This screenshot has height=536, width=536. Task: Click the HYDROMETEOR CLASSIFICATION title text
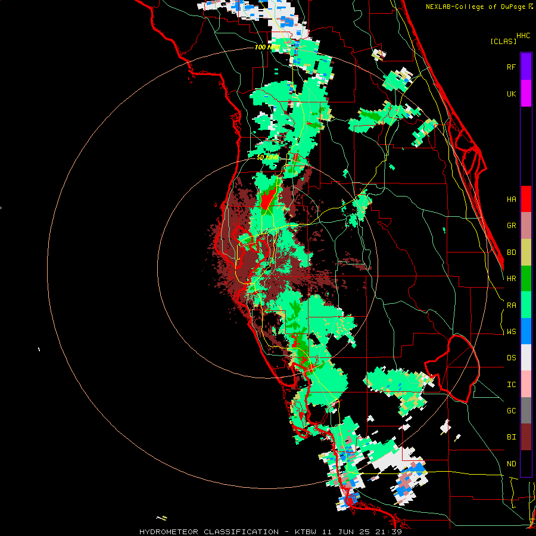[209, 532]
